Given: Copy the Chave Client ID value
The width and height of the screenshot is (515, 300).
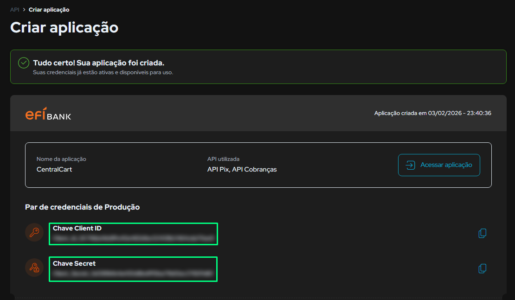Looking at the screenshot, I should pyautogui.click(x=482, y=233).
